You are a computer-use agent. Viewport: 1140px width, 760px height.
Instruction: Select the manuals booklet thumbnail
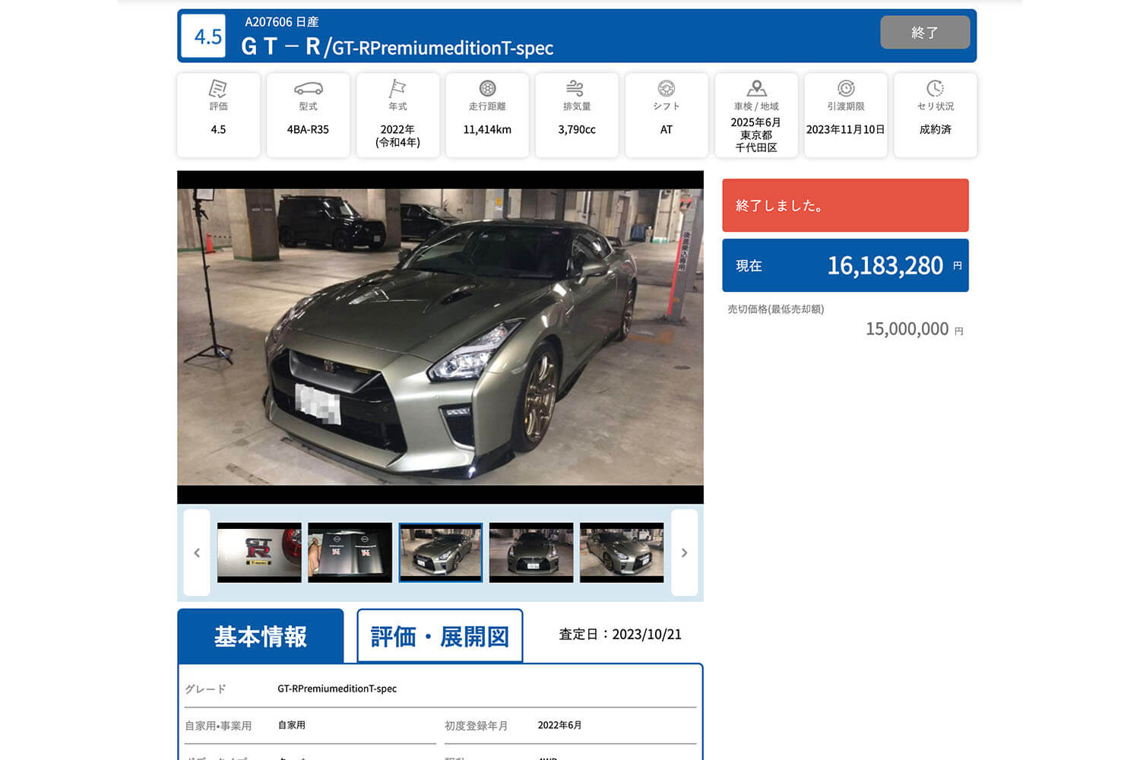click(x=350, y=553)
